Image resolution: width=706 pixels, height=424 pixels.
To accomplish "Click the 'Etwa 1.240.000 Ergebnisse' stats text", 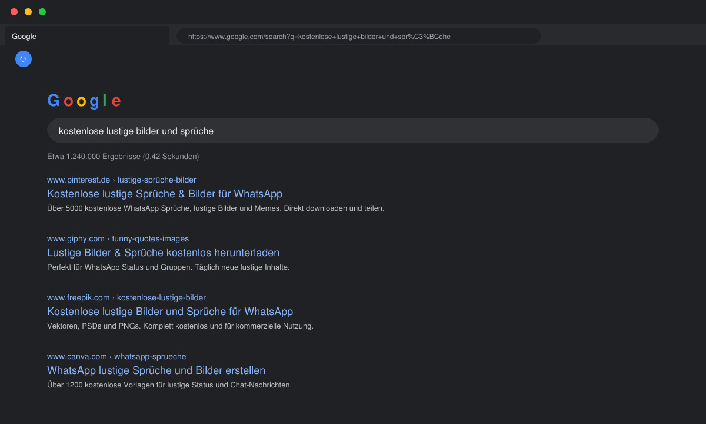I will [x=123, y=157].
